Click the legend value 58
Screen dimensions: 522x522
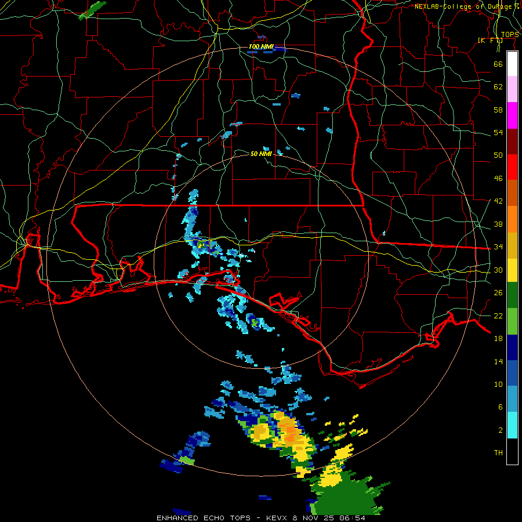click(498, 110)
